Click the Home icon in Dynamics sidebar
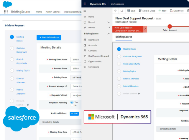This screenshot has height=140, width=189. 85,17
